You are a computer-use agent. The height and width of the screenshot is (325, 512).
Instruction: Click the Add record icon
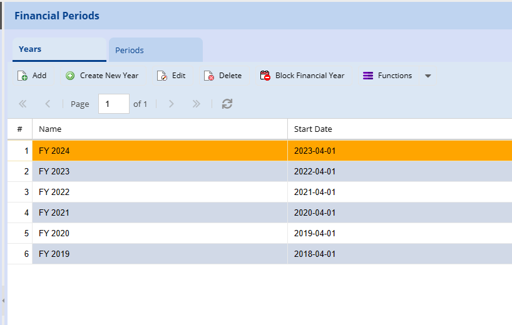click(x=23, y=76)
